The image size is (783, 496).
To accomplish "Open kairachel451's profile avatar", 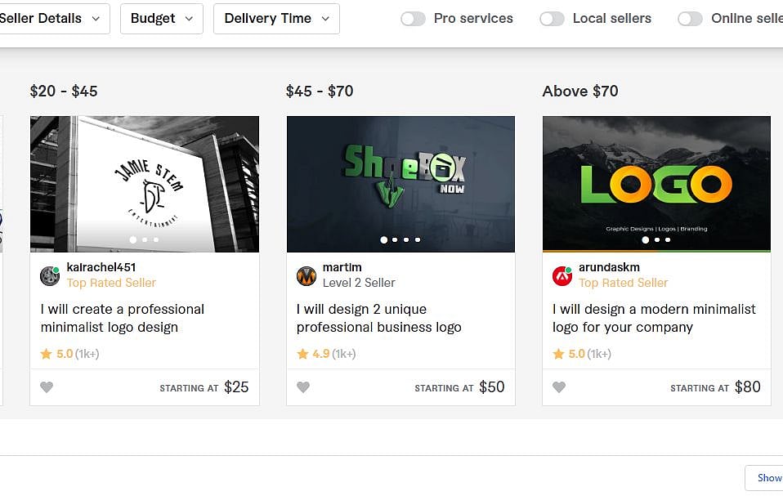I will 50,275.
